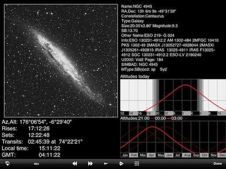Click the small pointer arrow toolbar icon
The height and width of the screenshot is (169, 226).
(x=106, y=164)
